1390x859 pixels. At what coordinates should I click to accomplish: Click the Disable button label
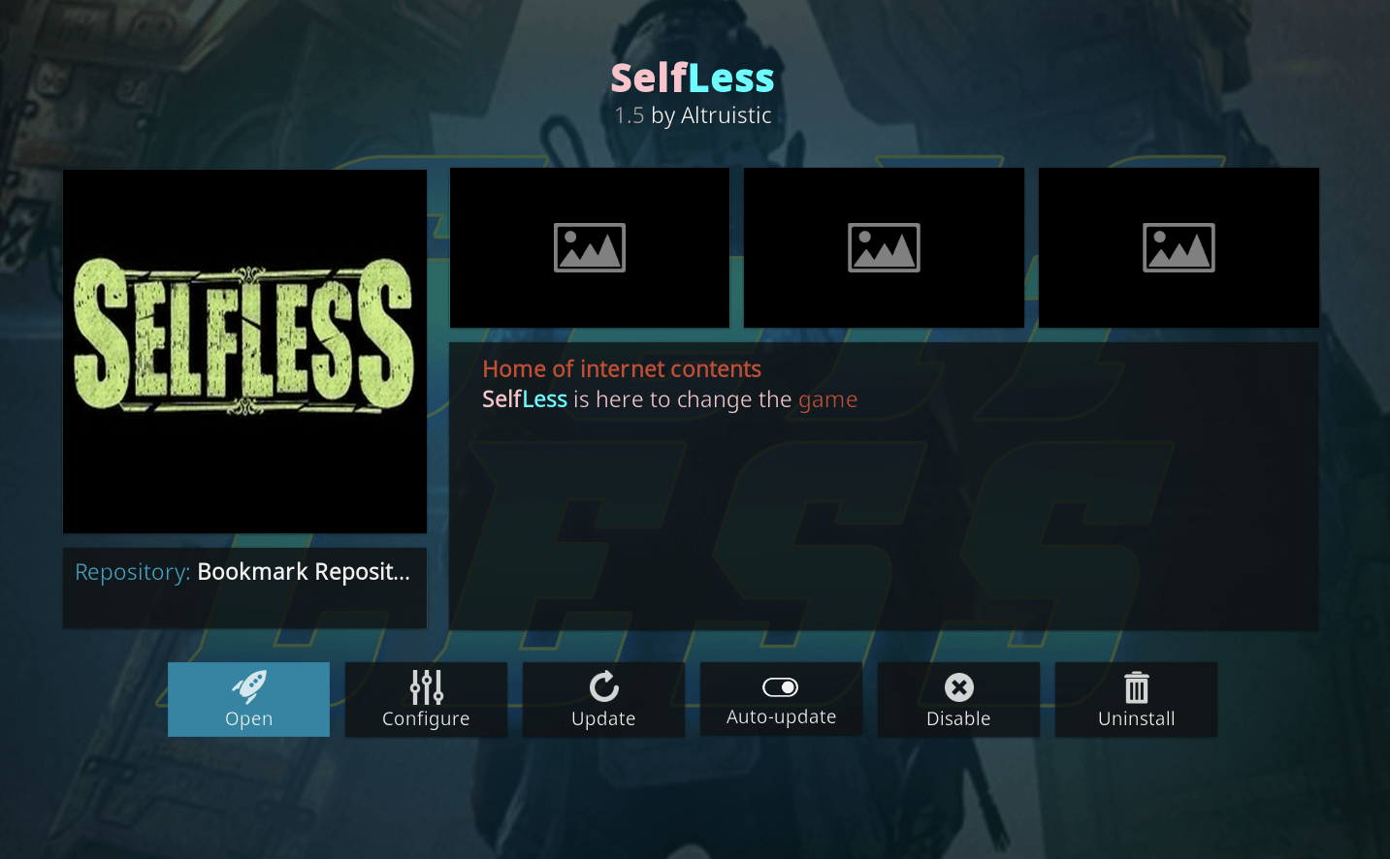958,719
